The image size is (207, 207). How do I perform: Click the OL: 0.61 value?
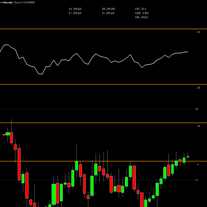[x=142, y=17]
